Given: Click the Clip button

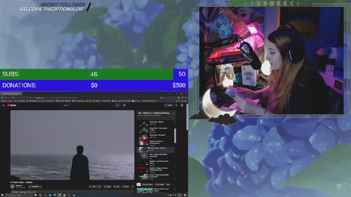Looking at the screenshot, I should [117, 187].
